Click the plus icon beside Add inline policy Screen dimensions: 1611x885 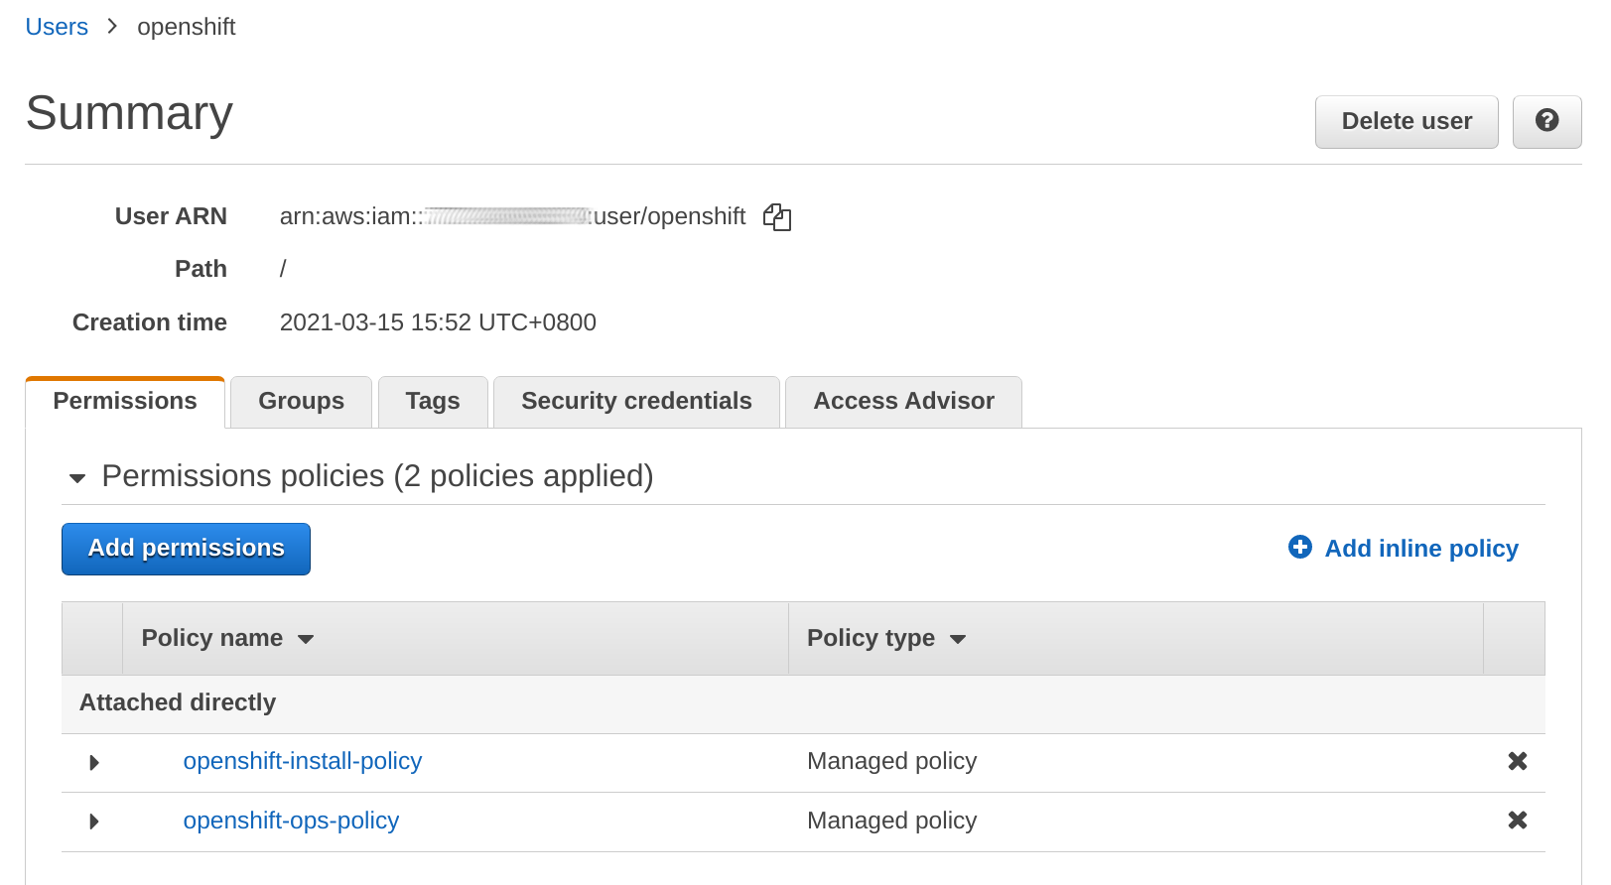point(1299,547)
